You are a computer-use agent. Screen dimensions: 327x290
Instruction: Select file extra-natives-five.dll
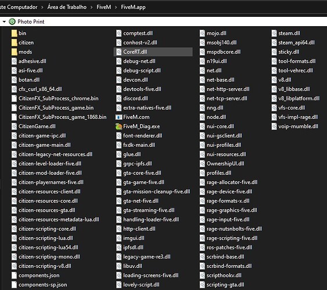[147, 108]
